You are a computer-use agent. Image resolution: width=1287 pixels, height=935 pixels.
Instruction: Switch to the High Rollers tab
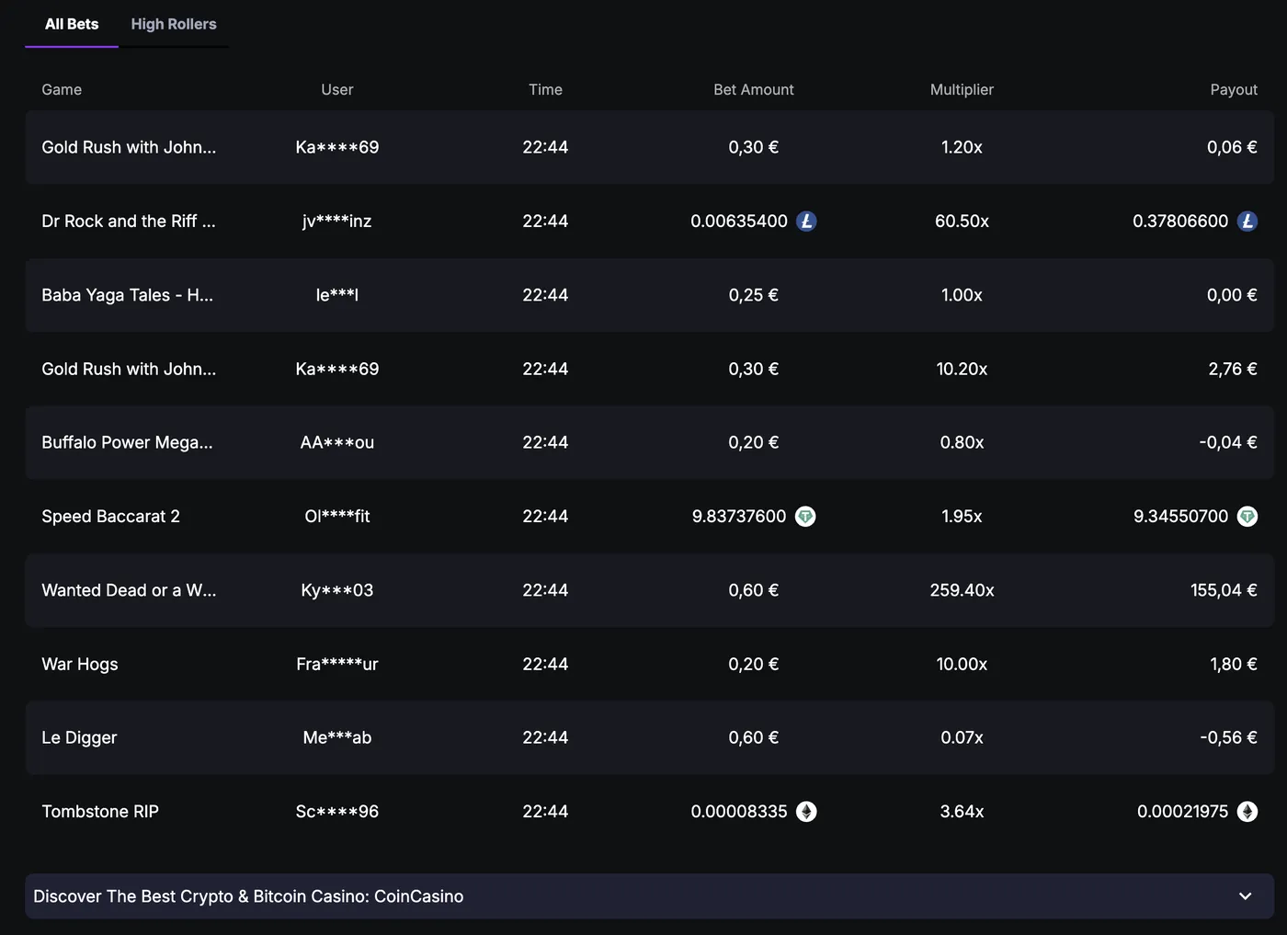174,24
